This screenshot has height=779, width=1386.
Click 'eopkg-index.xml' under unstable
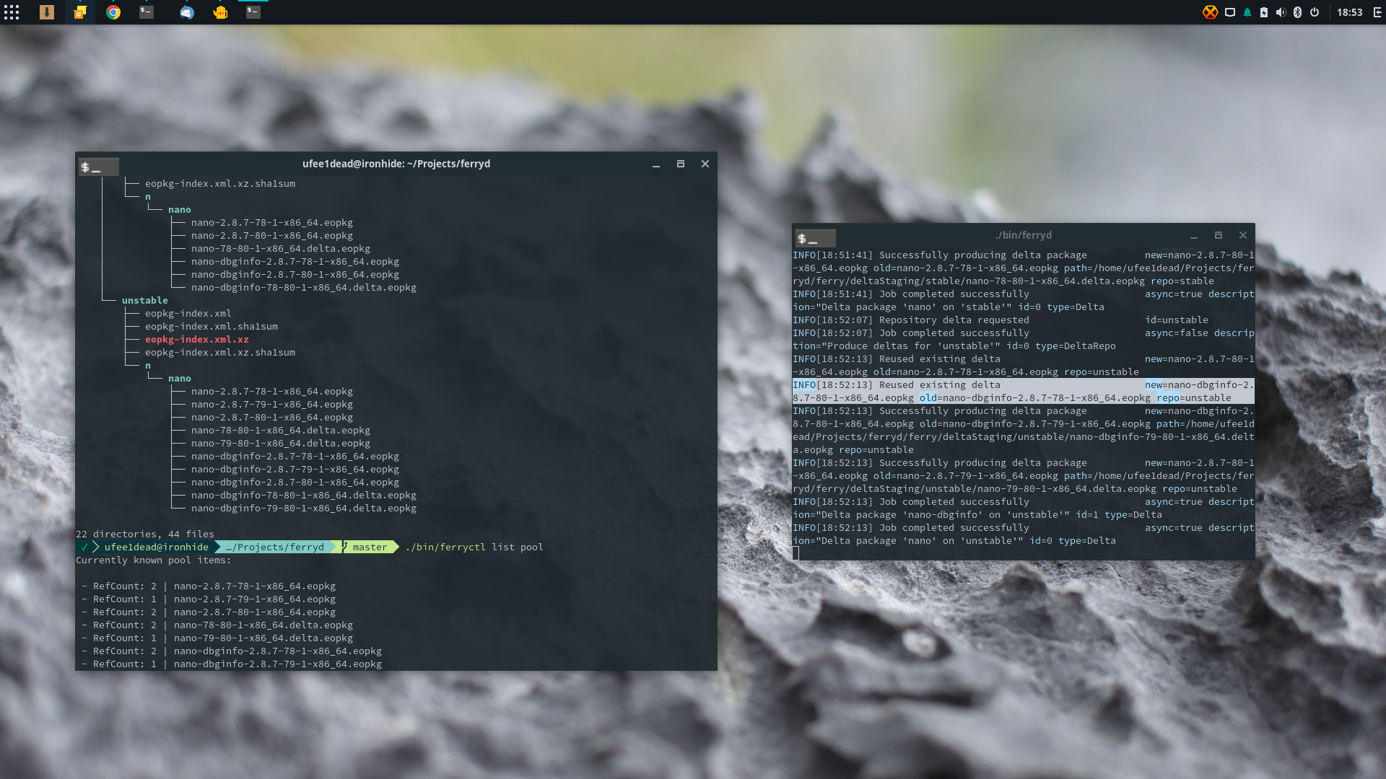pos(188,314)
